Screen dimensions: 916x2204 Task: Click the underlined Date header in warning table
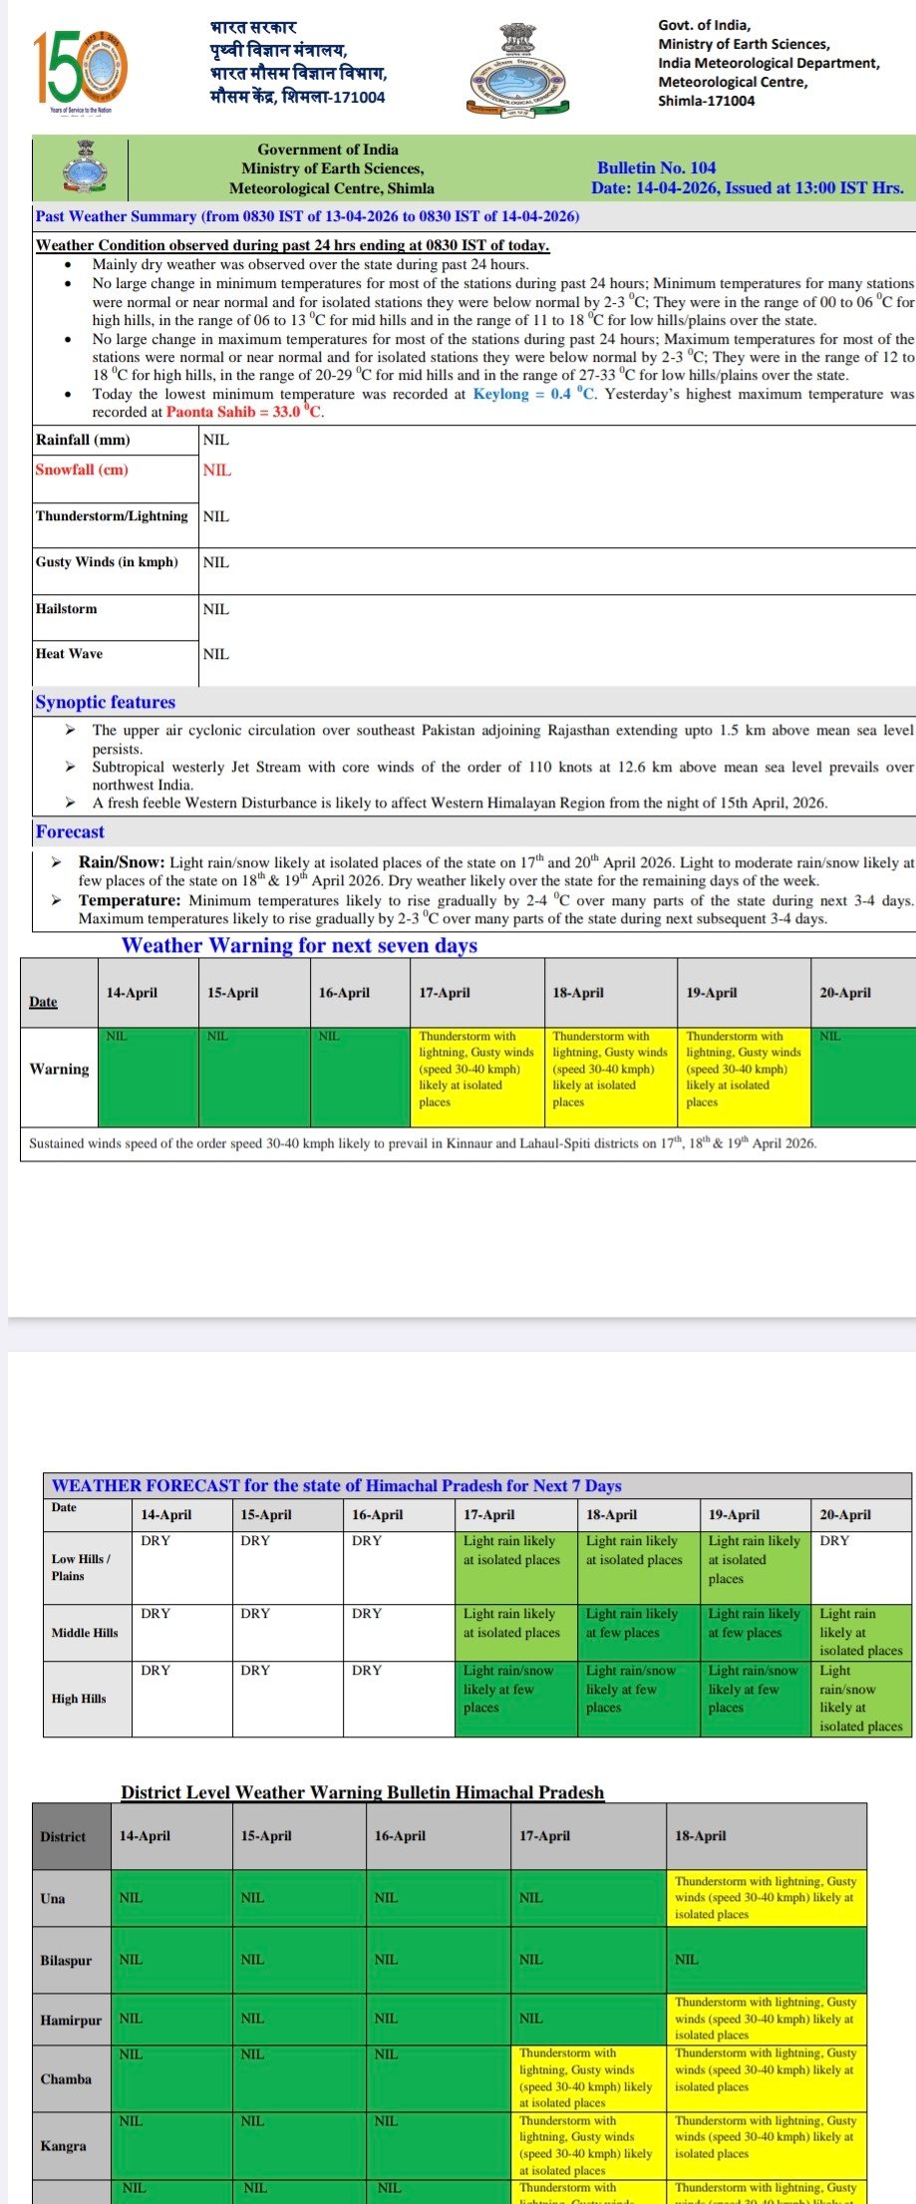point(43,1002)
